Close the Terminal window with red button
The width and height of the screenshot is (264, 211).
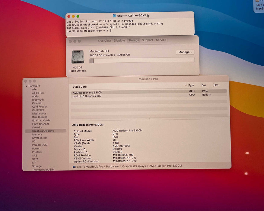69,17
